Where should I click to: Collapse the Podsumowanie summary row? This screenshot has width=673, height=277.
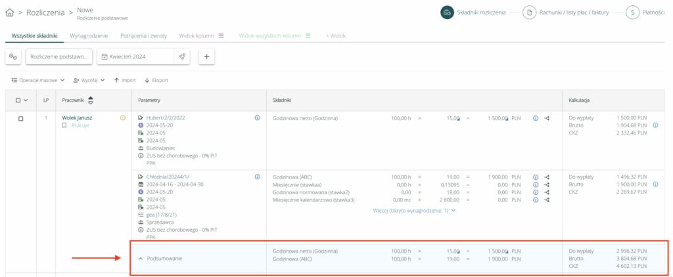point(140,259)
